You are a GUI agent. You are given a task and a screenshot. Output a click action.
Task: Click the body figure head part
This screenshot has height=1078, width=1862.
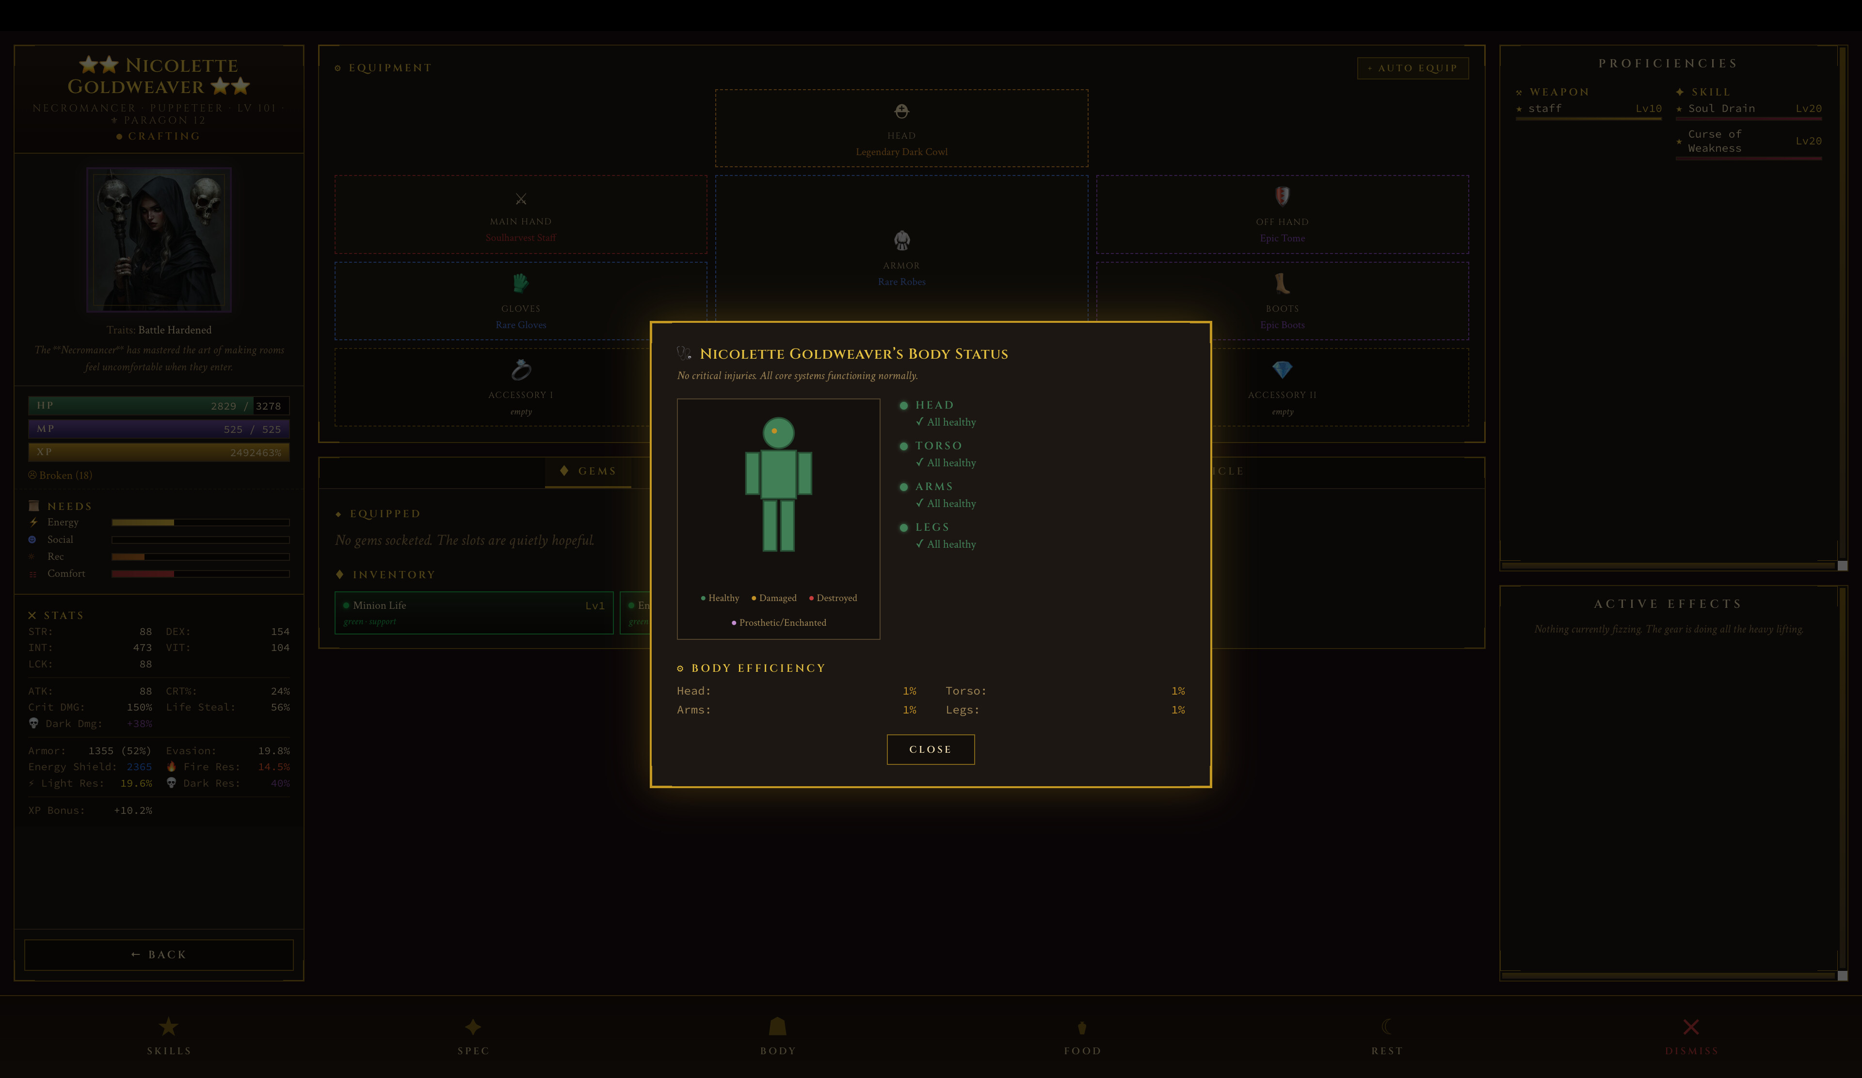click(x=778, y=433)
